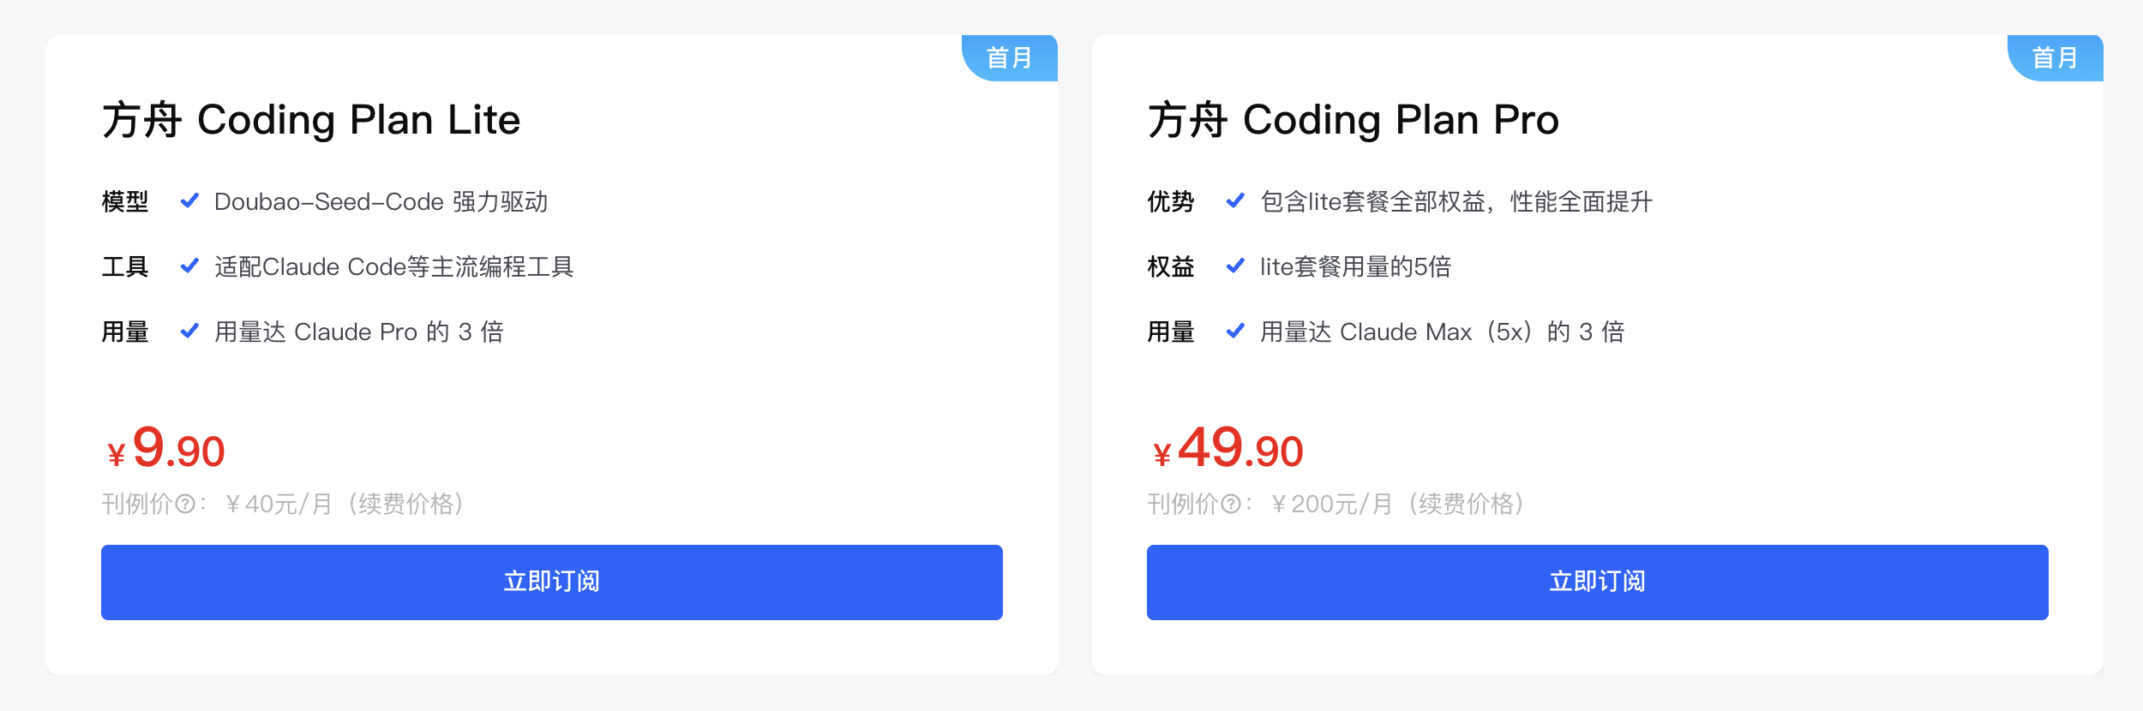Image resolution: width=2143 pixels, height=711 pixels.
Task: Click the ¥49.90 price
Action: pos(1228,449)
